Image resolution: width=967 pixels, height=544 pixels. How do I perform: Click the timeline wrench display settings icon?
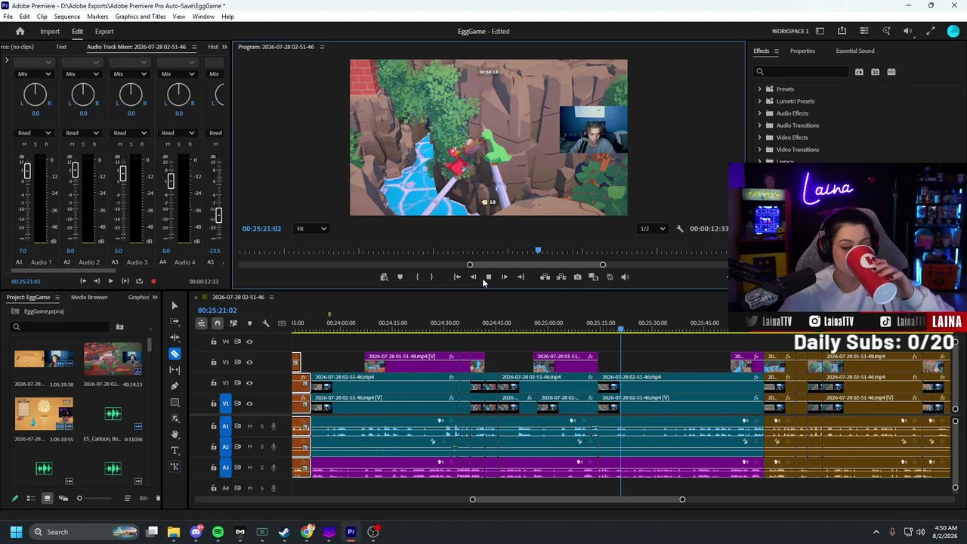[265, 323]
